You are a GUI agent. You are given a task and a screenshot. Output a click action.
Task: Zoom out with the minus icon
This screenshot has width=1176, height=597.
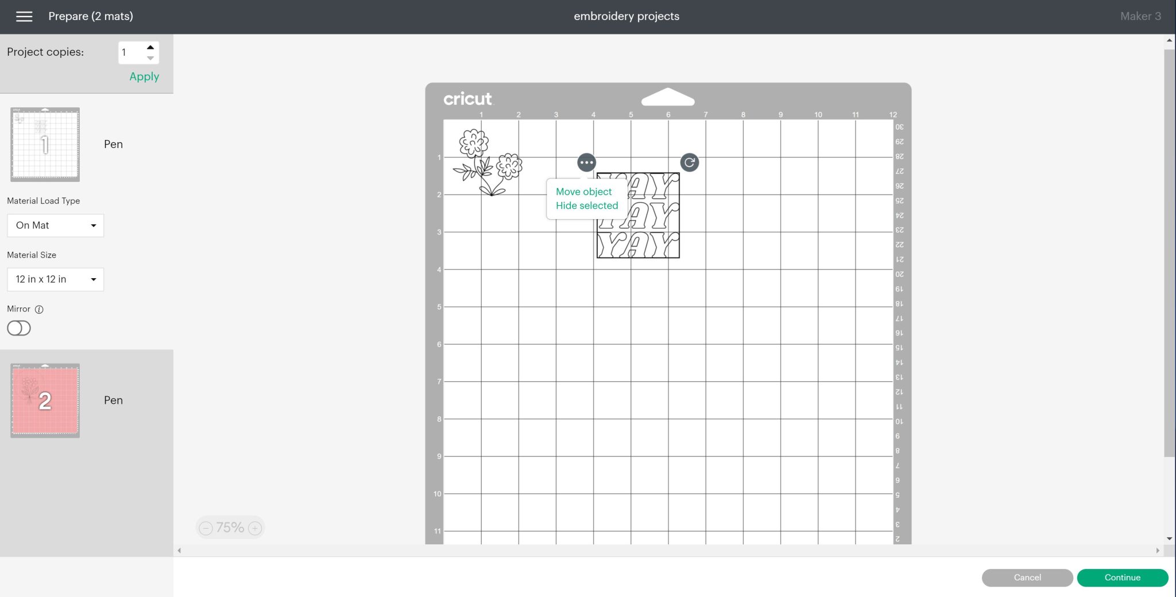(206, 528)
